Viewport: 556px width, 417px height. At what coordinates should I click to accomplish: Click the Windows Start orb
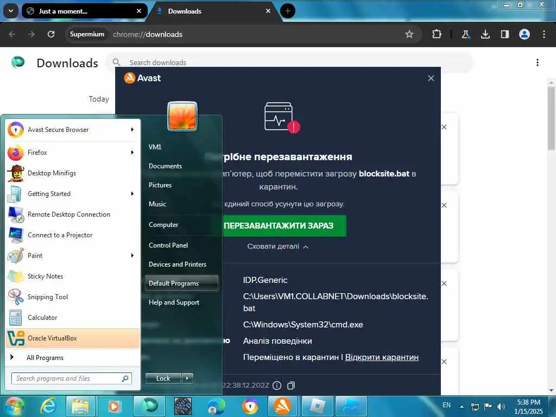coord(14,406)
